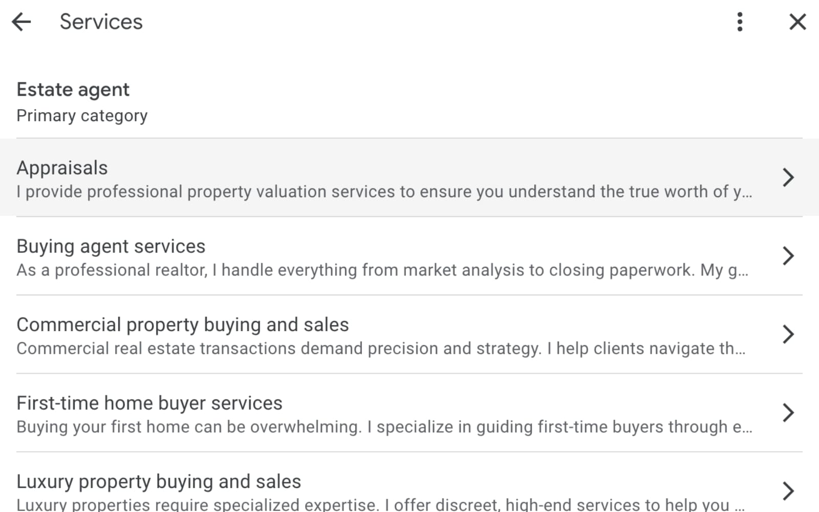Open Luxury property buying and sales title
Screen dimensions: 819x512
[159, 481]
